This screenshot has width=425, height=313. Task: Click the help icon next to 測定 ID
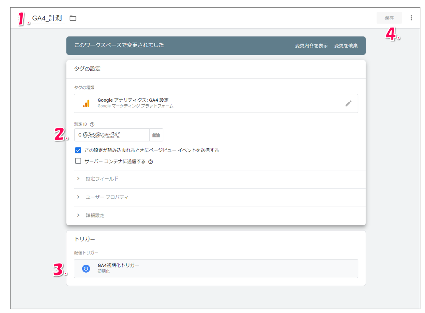(92, 124)
